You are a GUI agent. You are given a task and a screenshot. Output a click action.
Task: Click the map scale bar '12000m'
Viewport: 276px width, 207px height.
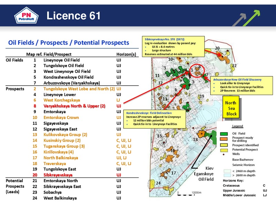pyautogui.click(x=189, y=194)
